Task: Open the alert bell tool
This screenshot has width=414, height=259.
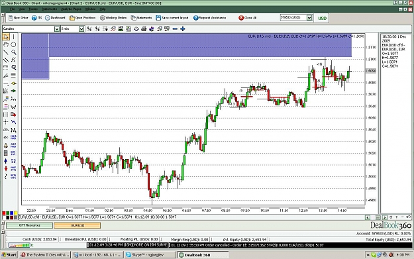Action: click(6, 145)
